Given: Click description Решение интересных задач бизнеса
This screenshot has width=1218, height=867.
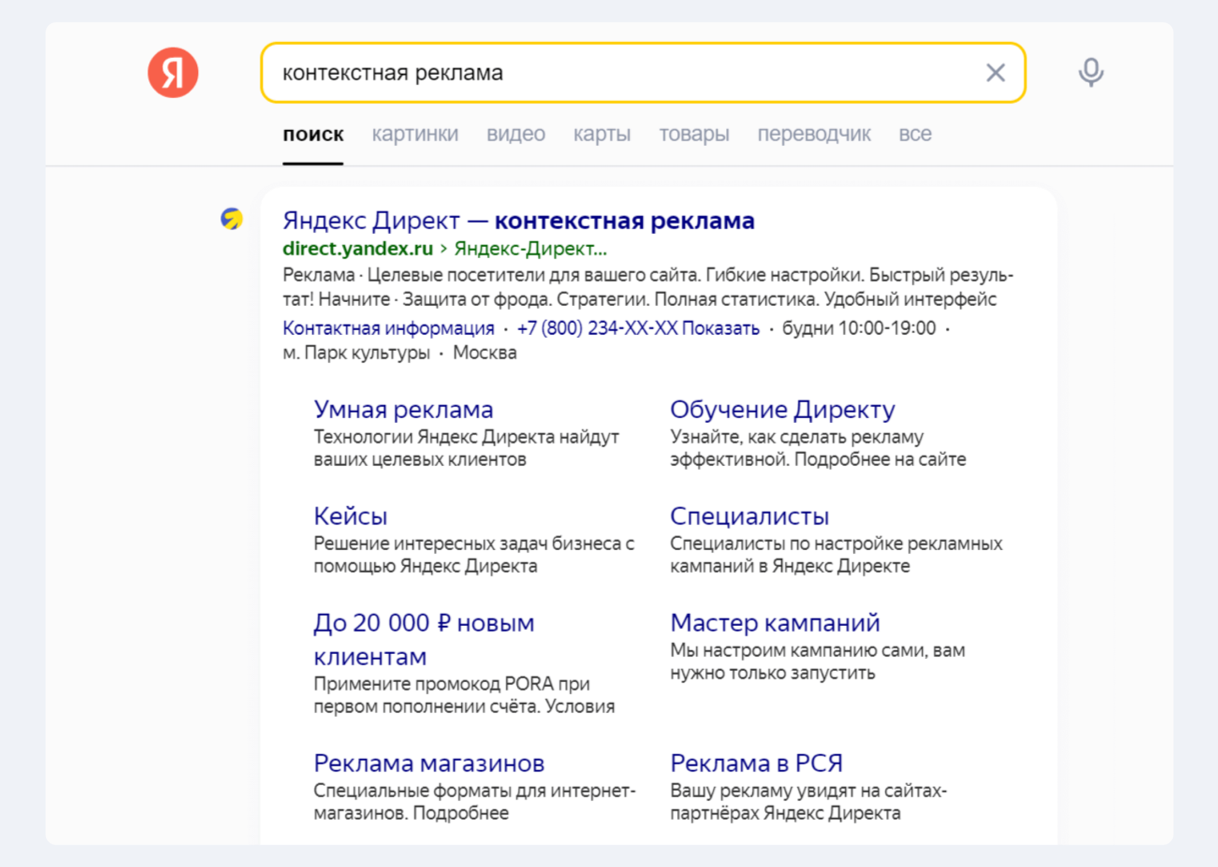Looking at the screenshot, I should pyautogui.click(x=474, y=555).
